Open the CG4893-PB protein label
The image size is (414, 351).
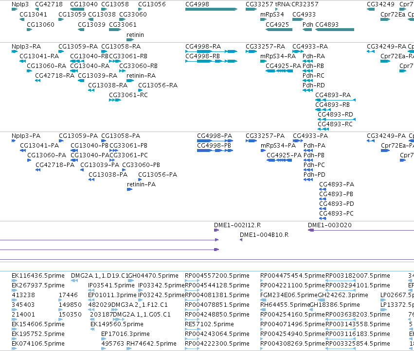coord(336,194)
